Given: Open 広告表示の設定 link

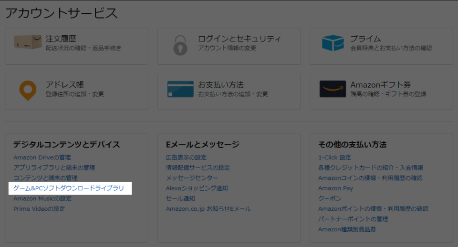Looking at the screenshot, I should point(186,157).
